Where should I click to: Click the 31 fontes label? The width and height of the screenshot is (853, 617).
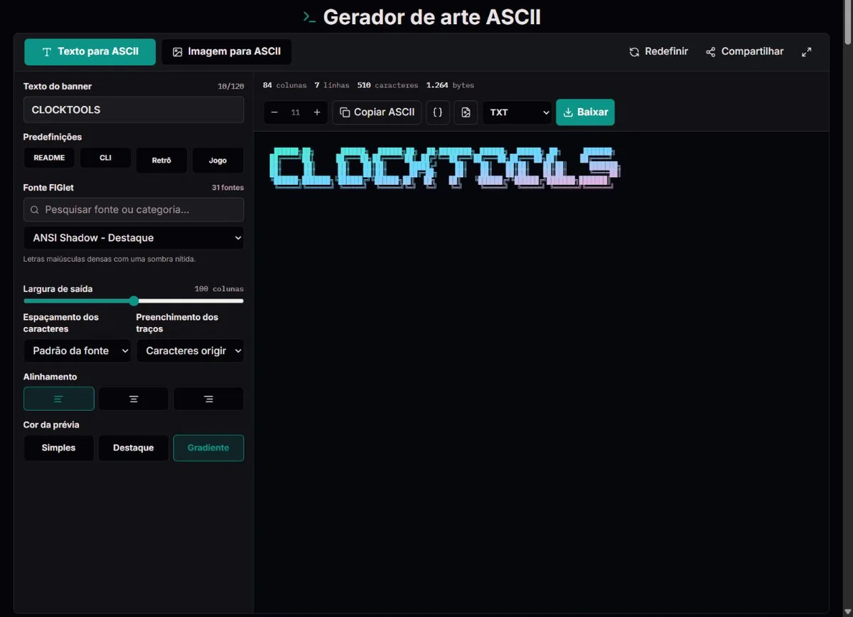pyautogui.click(x=227, y=188)
